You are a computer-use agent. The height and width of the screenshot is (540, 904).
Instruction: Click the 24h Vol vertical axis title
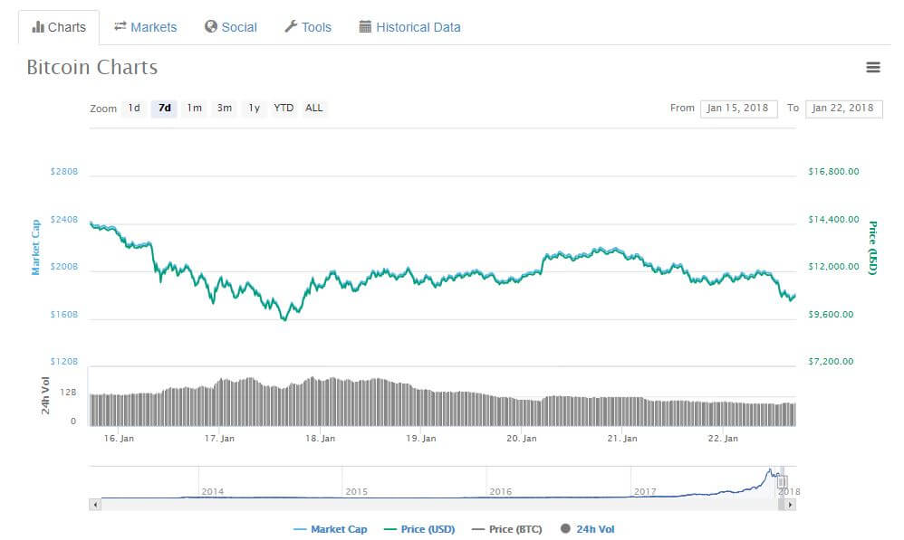tap(45, 395)
